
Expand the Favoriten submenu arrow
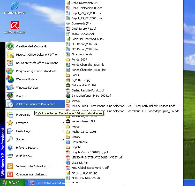tap(63, 123)
